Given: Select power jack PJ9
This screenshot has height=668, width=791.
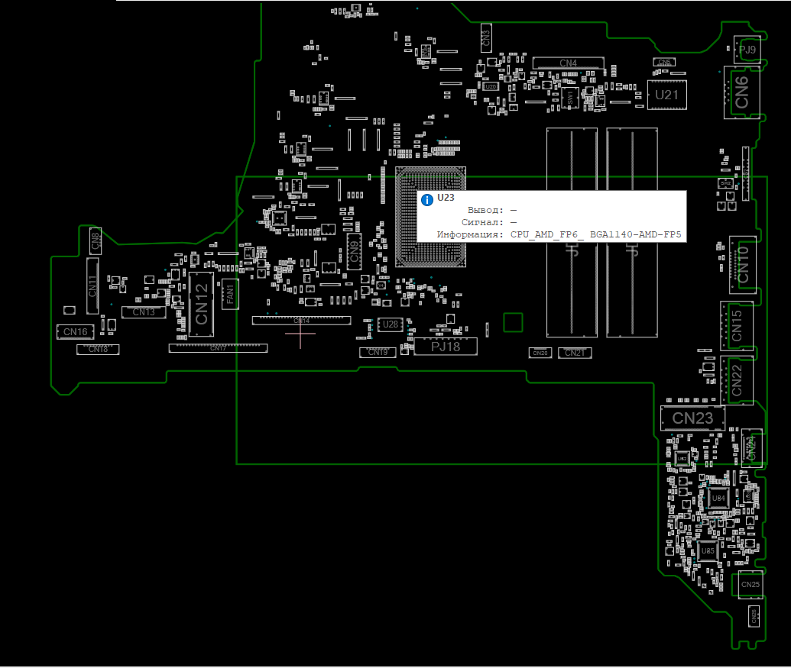Looking at the screenshot, I should (747, 50).
